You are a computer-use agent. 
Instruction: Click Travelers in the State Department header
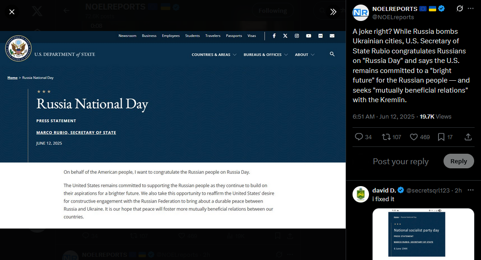tap(213, 36)
